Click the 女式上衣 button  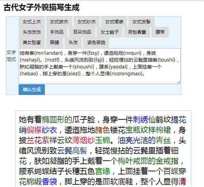coord(32,22)
